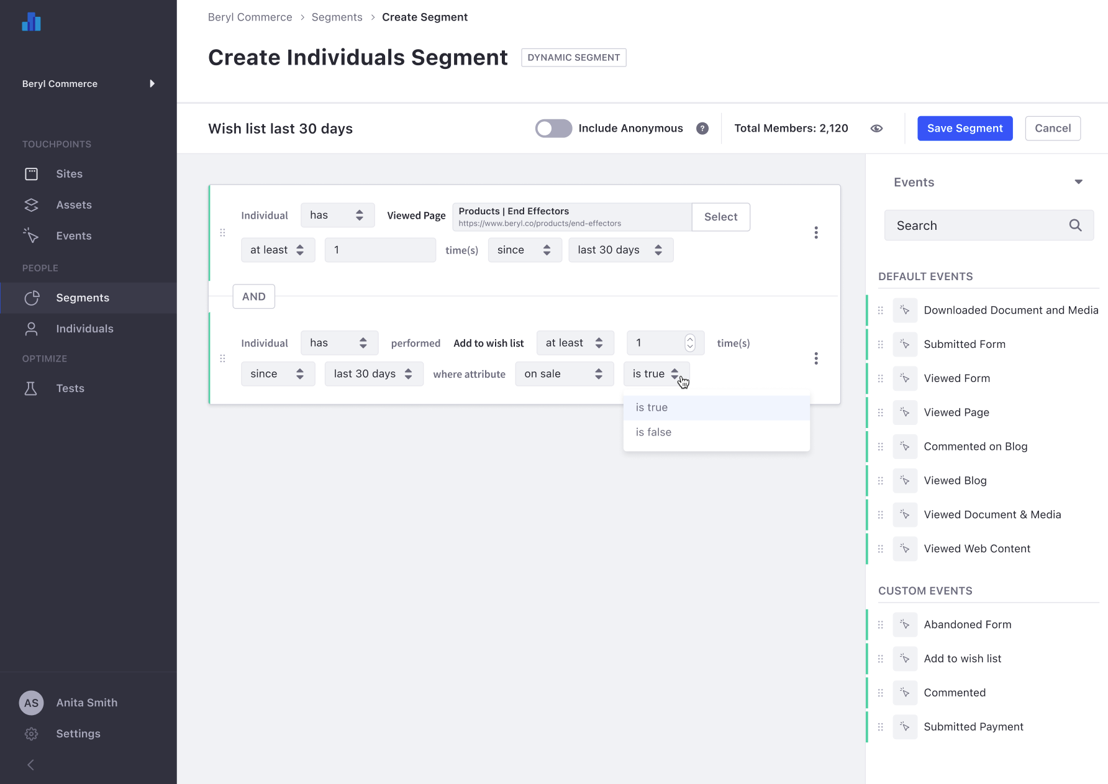Click the Save Segment button

(965, 129)
